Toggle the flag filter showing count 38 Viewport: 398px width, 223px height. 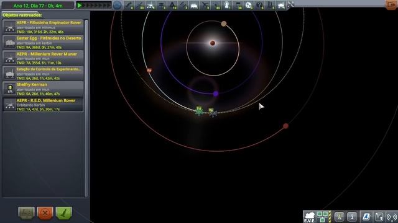pos(238,5)
